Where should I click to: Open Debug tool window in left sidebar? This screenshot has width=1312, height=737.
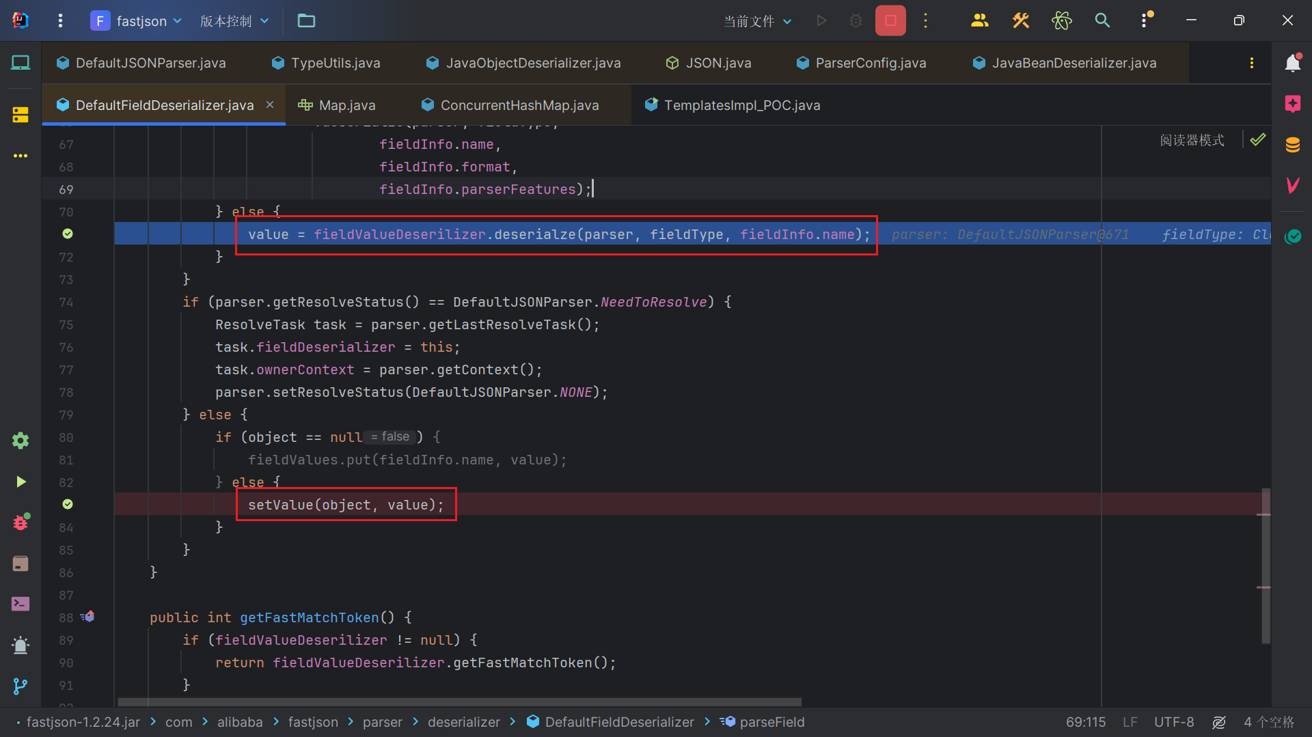(20, 522)
